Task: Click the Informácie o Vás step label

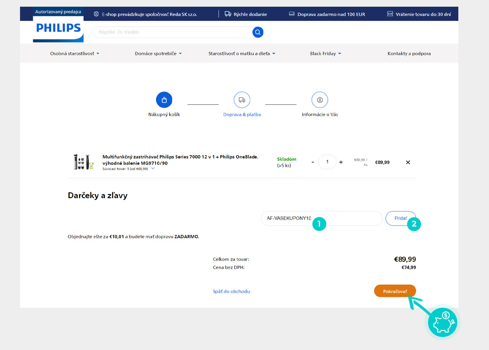Action: pyautogui.click(x=320, y=115)
